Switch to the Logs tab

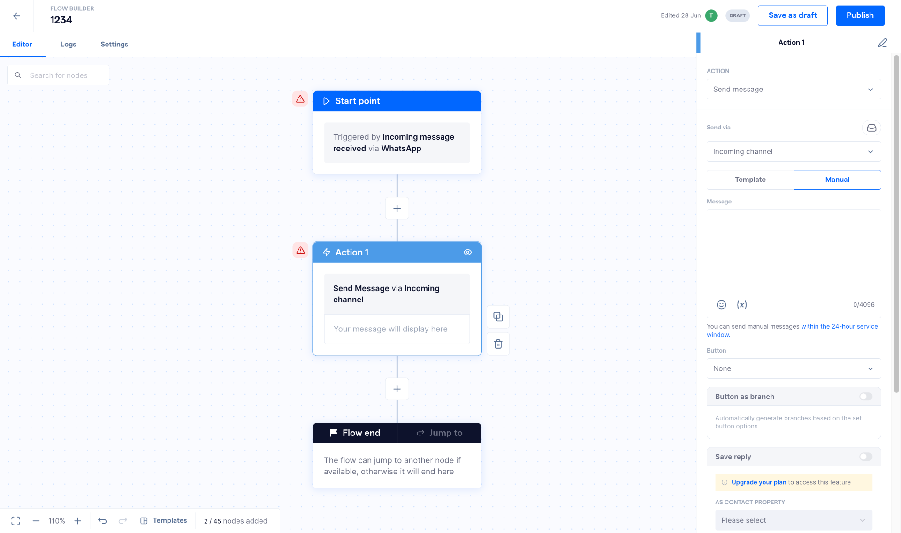click(x=68, y=44)
